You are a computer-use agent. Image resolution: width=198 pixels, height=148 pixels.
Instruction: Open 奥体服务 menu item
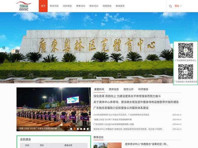120,6
